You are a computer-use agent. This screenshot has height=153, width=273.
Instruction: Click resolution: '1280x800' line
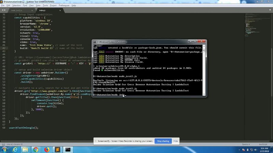point(36,30)
